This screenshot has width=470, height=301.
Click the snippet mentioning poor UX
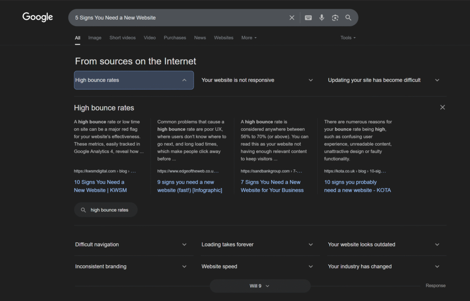pos(192,140)
